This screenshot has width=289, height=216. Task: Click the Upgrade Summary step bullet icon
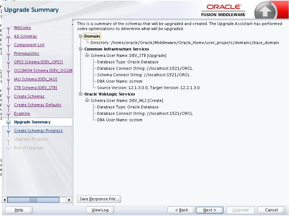coord(8,122)
